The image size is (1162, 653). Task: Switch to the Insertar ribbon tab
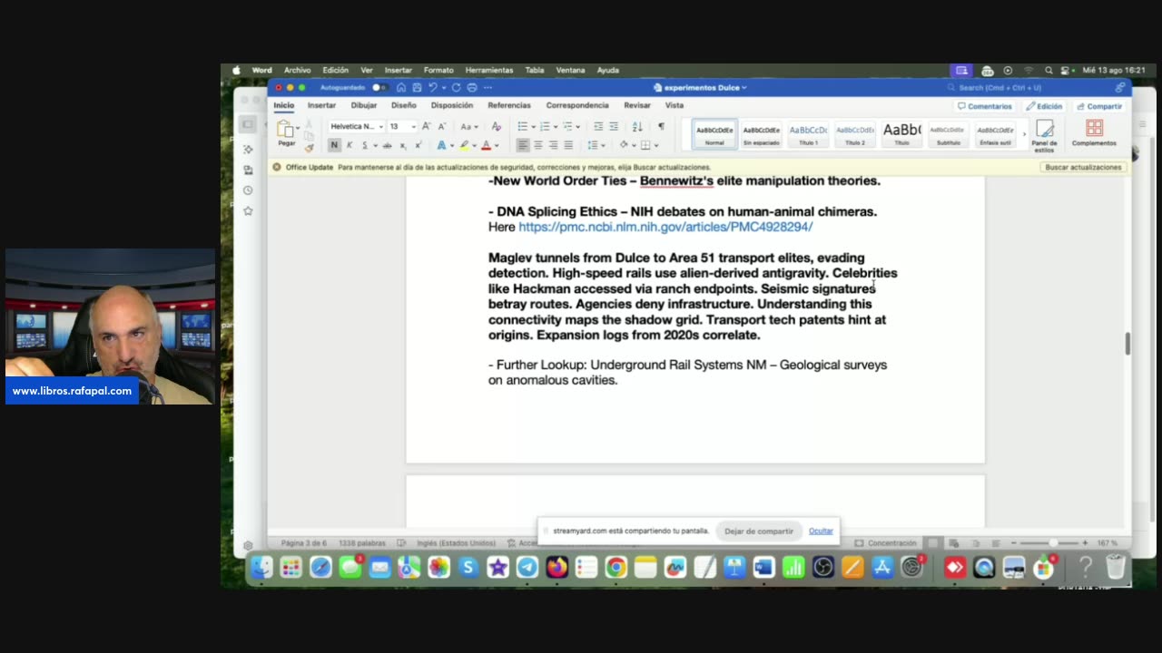click(321, 105)
